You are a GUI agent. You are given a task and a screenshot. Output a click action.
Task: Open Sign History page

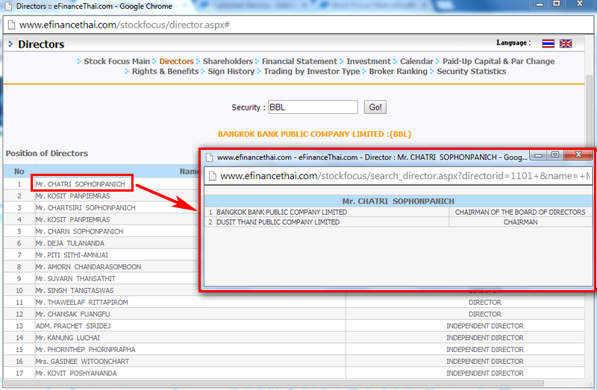tap(231, 71)
